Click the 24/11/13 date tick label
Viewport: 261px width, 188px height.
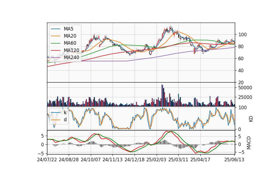(x=113, y=160)
